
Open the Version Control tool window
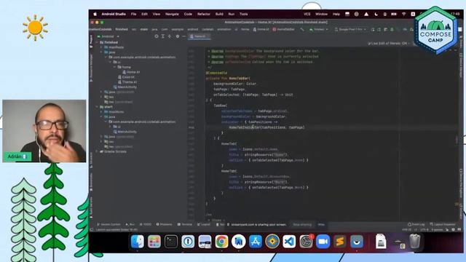pos(108,225)
